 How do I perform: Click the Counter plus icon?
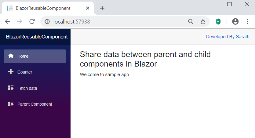(11, 72)
